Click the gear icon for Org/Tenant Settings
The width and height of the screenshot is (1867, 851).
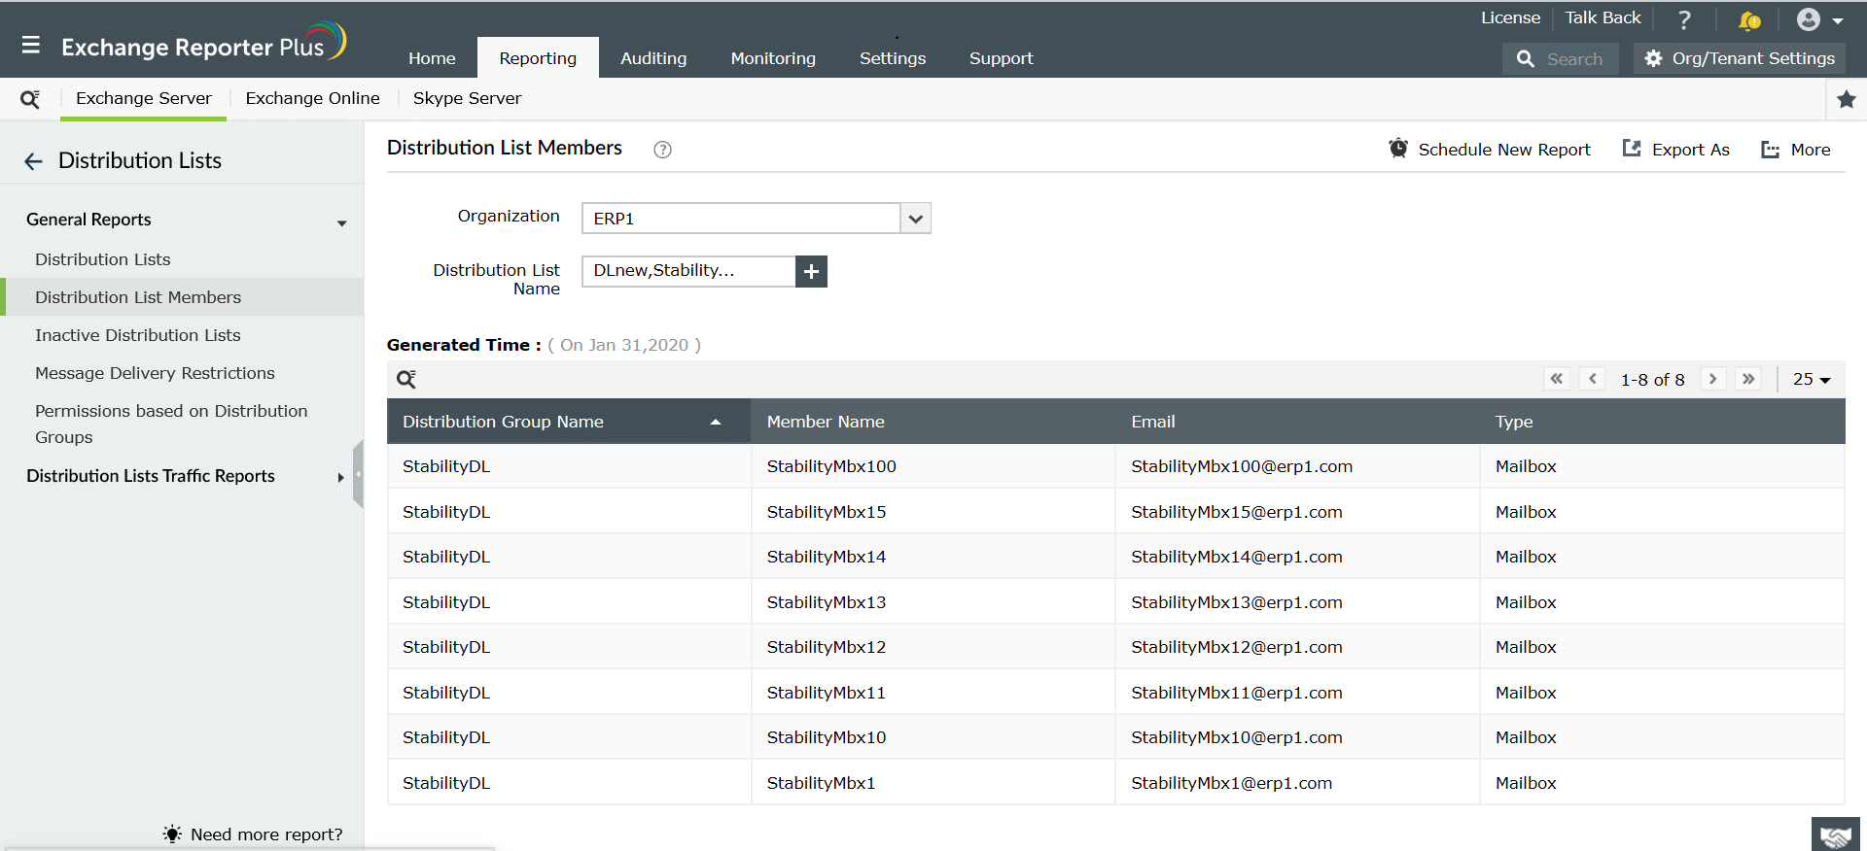(x=1653, y=59)
